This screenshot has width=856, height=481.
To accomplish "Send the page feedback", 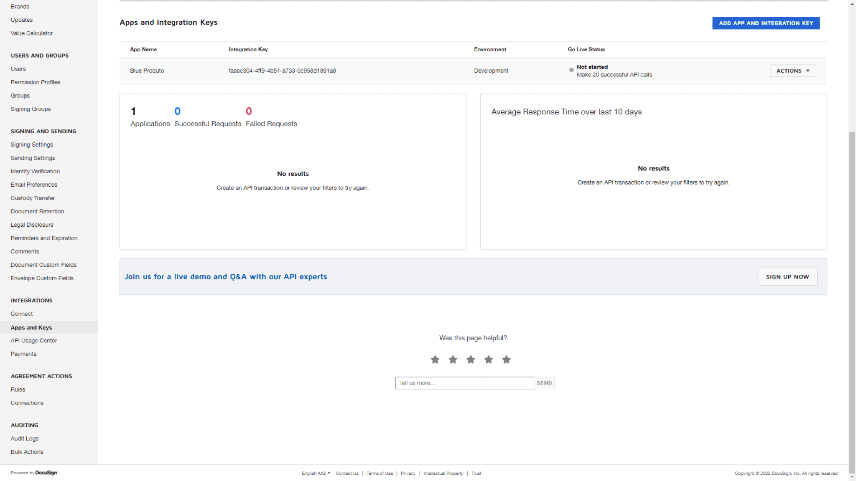I will pos(544,383).
